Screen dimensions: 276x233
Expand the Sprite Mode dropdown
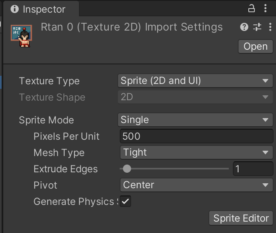click(195, 120)
